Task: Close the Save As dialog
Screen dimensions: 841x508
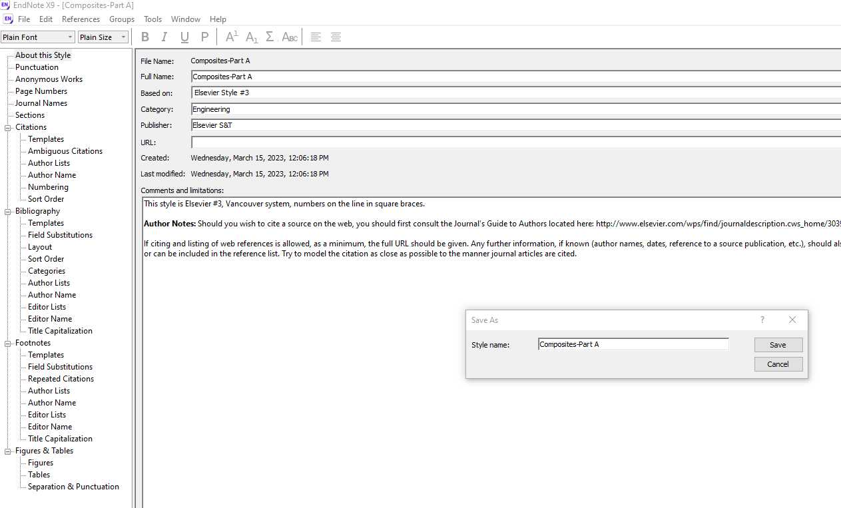Action: tap(792, 320)
